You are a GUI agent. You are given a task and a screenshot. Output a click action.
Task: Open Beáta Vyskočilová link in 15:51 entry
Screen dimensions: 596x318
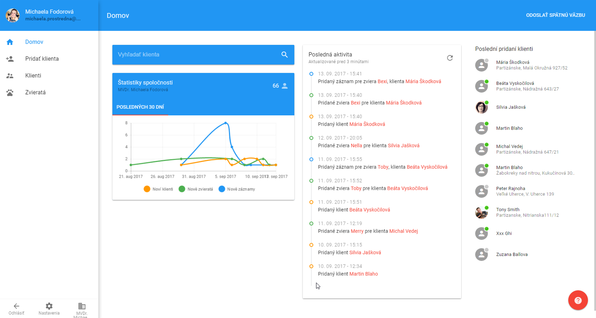(x=370, y=210)
